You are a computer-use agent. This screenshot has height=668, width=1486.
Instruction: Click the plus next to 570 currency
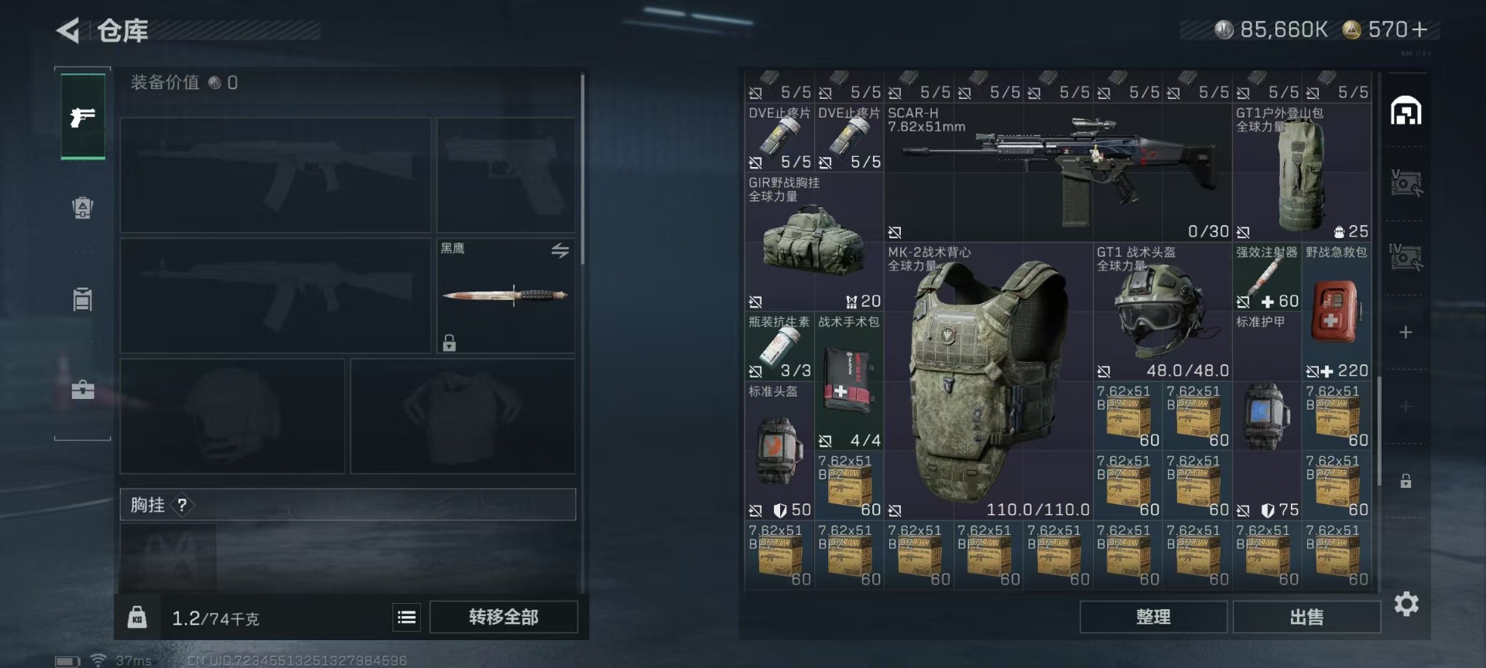coord(1419,29)
